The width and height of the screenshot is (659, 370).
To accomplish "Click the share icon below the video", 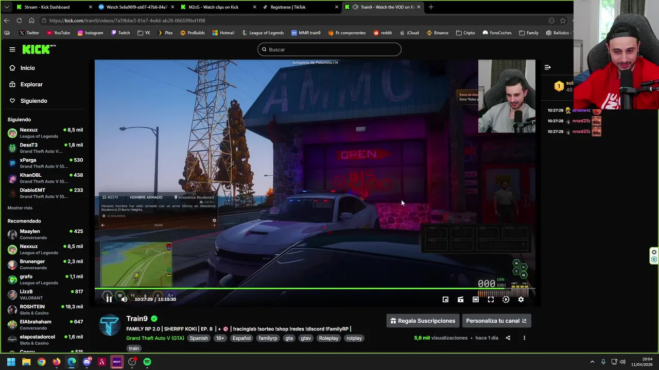I will tap(508, 338).
